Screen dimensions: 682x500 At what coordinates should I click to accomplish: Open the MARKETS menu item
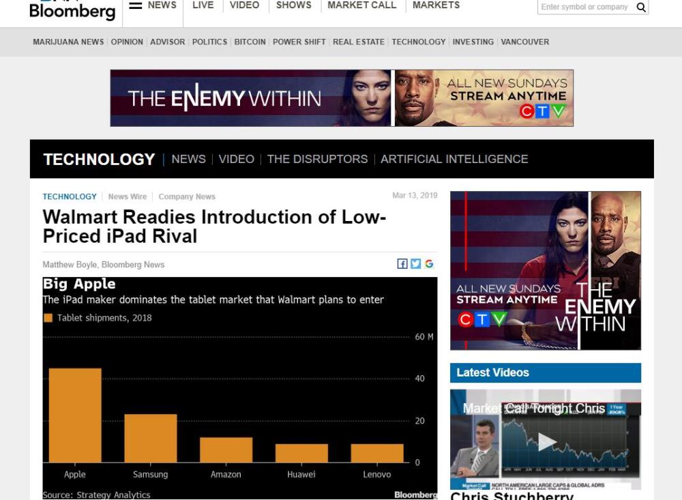click(436, 5)
